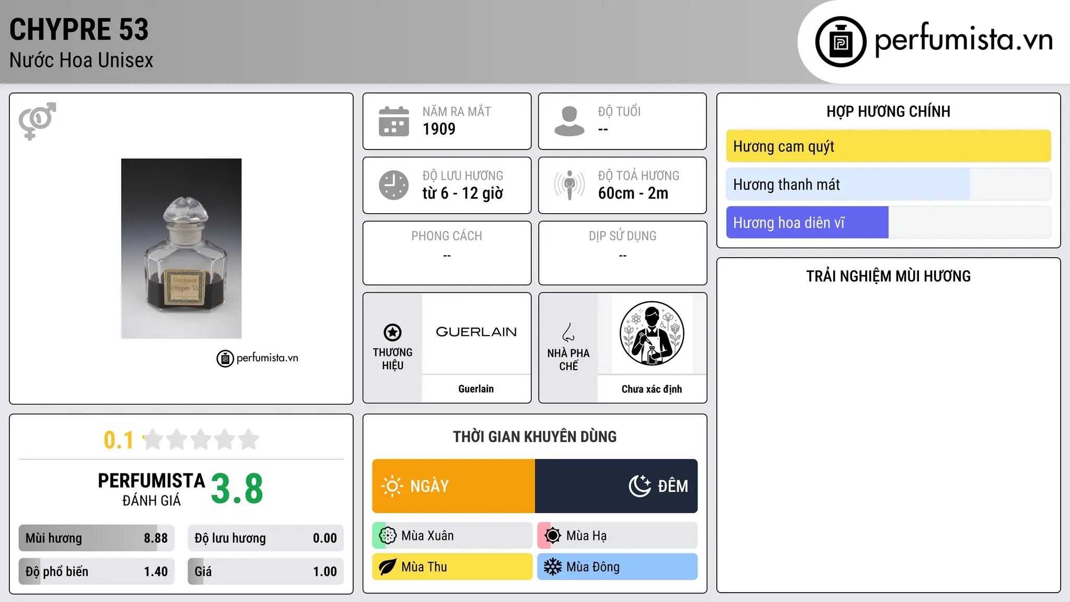Viewport: 1070px width, 602px height.
Task: Click the small perfumista.vn watermark logo under photo
Action: click(x=258, y=358)
